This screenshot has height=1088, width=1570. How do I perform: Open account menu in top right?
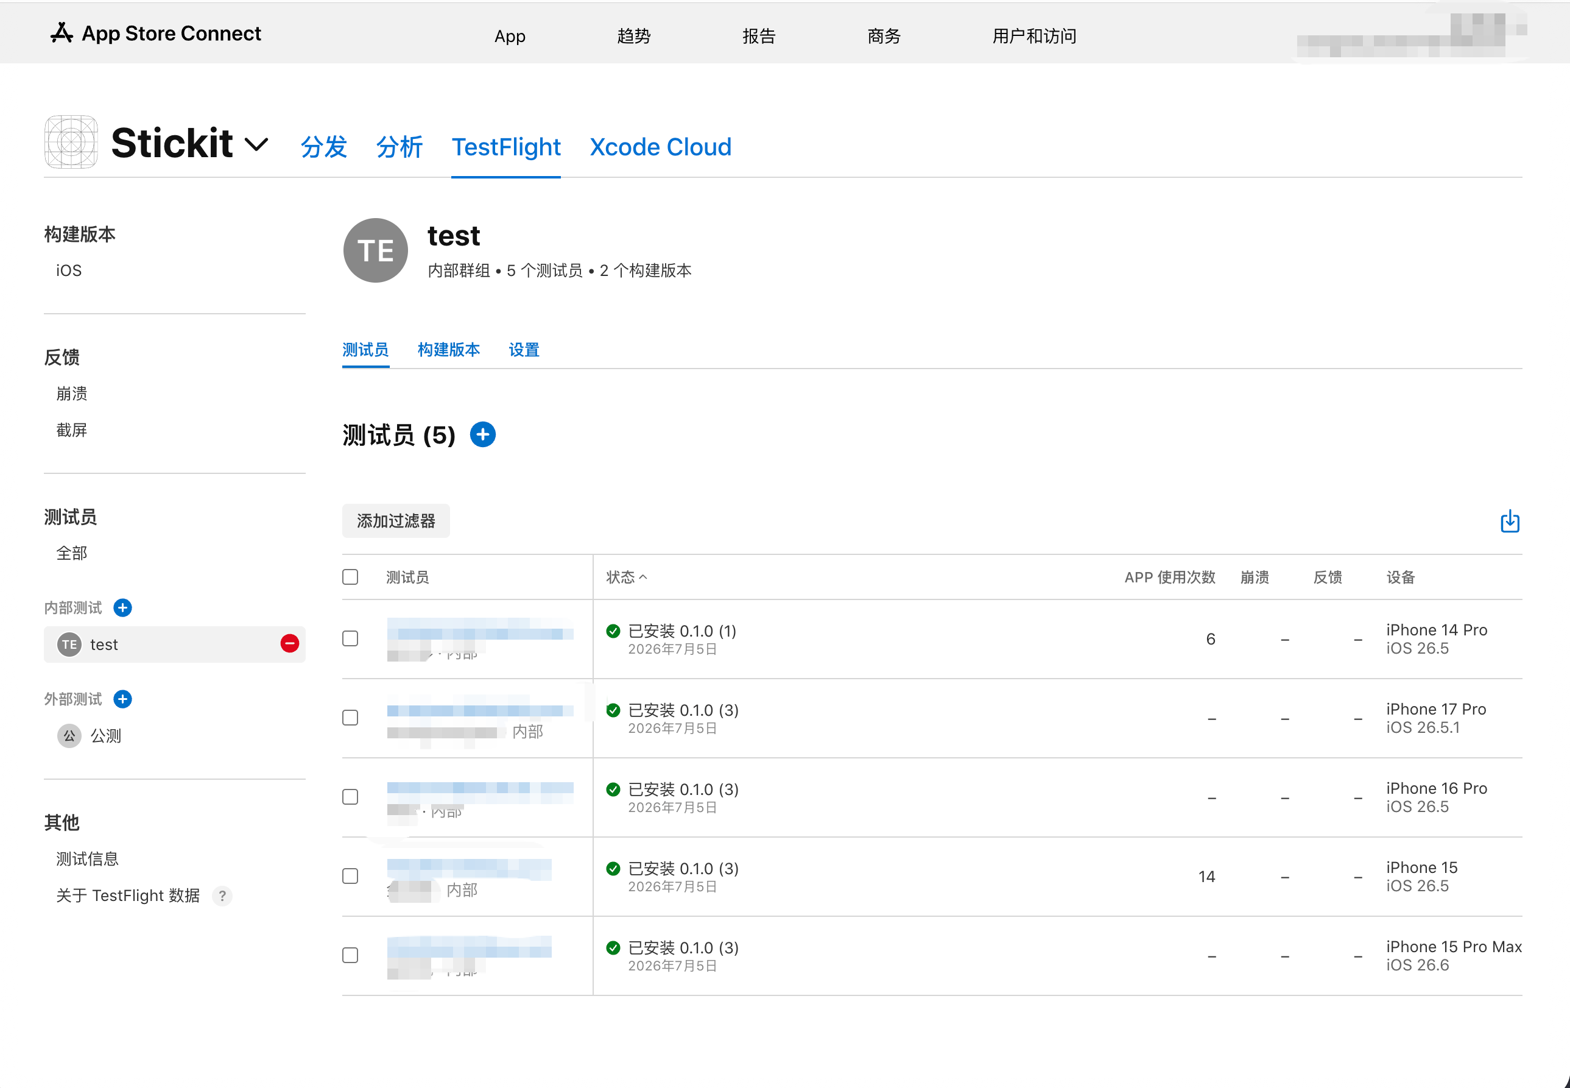pos(1410,35)
